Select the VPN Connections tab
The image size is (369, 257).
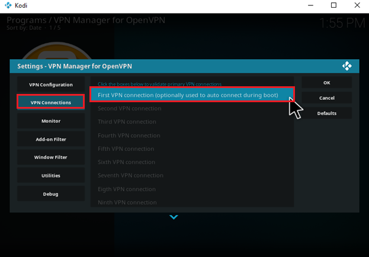click(51, 103)
